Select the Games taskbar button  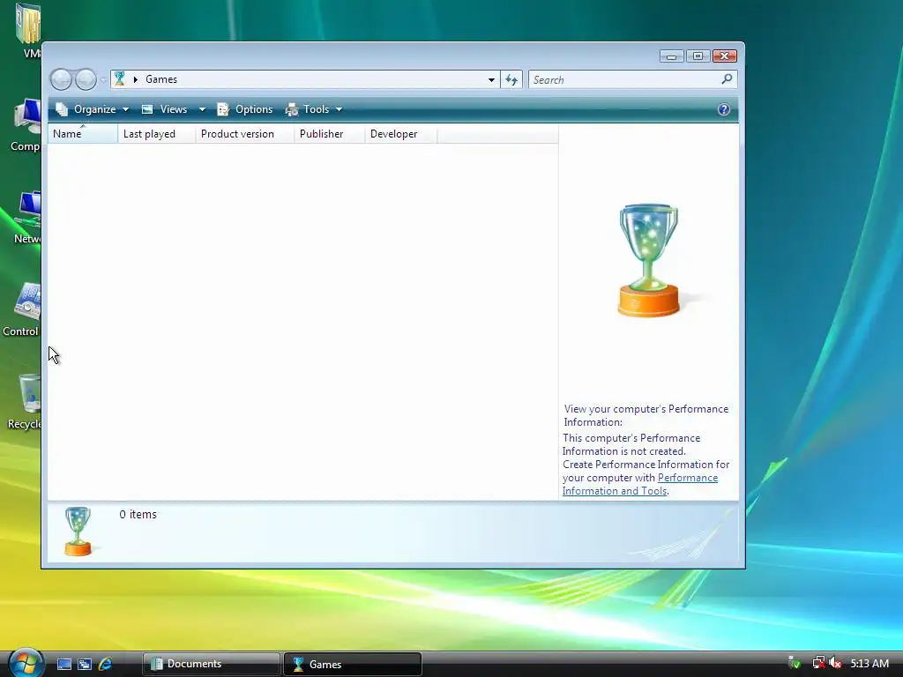[x=353, y=664]
